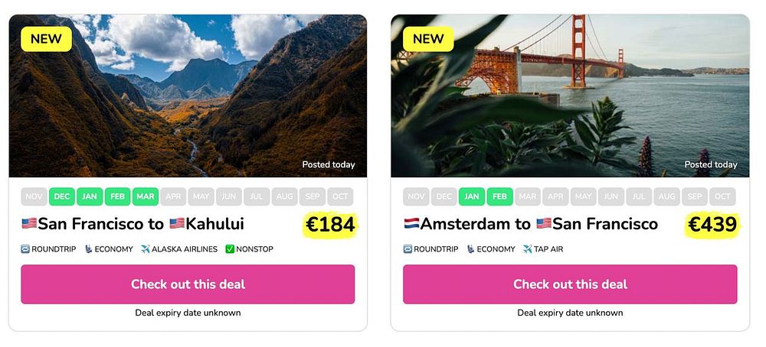Select the greyed OCT chip on the Amsterdam deal

point(722,196)
